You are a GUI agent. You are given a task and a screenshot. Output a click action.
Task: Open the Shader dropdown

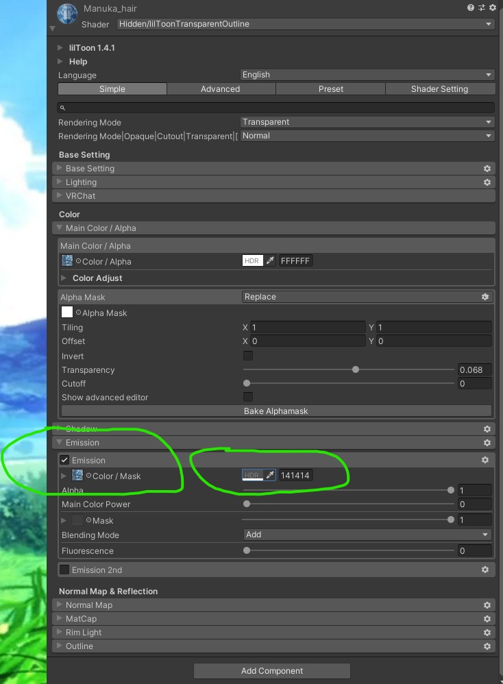click(x=306, y=24)
